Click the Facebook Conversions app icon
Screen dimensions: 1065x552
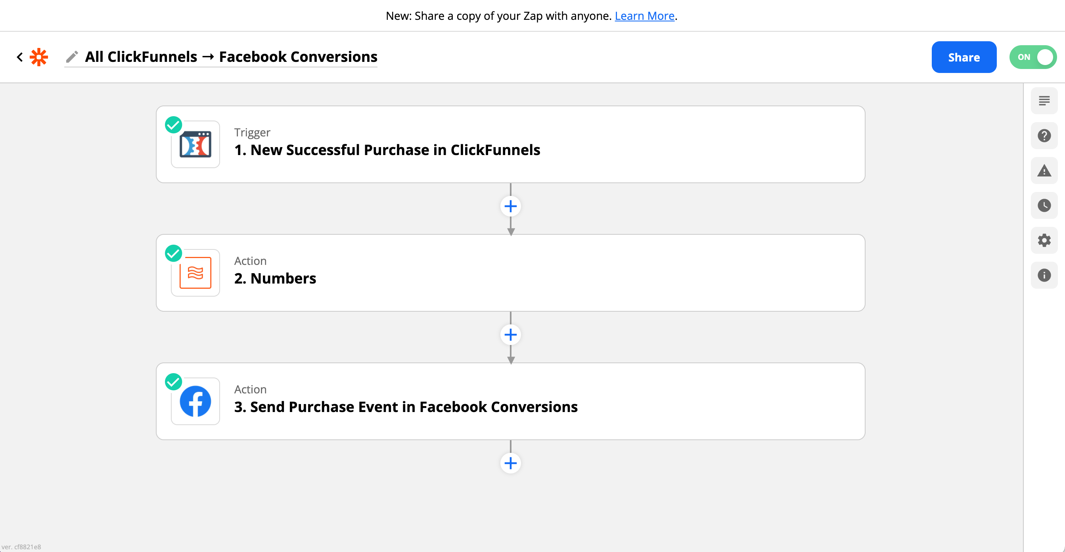[195, 401]
